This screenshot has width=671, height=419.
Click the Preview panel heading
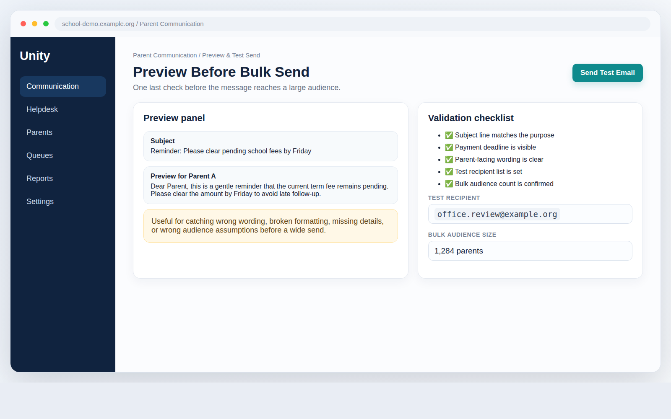click(174, 118)
